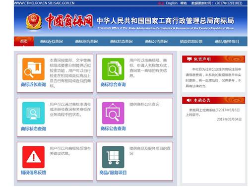Click the 2017年05月04日 announcement date
The width and height of the screenshot is (248, 187).
(229, 119)
